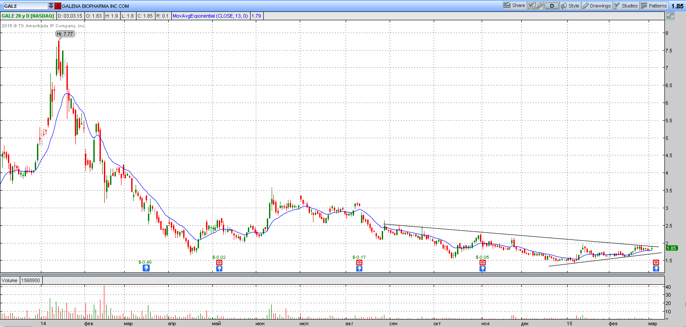This screenshot has height=327, width=686.
Task: Click the 1568950 volume value
Action: coord(31,280)
